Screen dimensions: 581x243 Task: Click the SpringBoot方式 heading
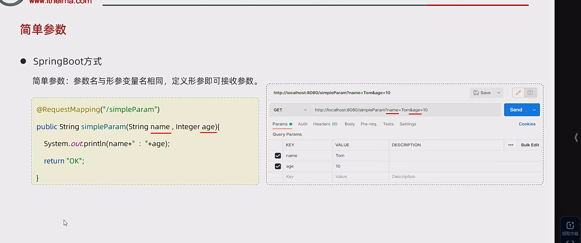tap(68, 61)
